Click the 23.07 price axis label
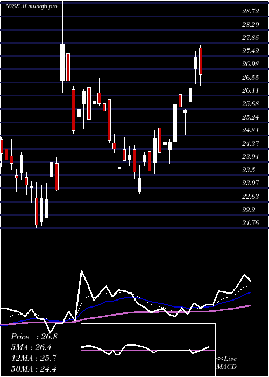269x377 pixels. [251, 183]
